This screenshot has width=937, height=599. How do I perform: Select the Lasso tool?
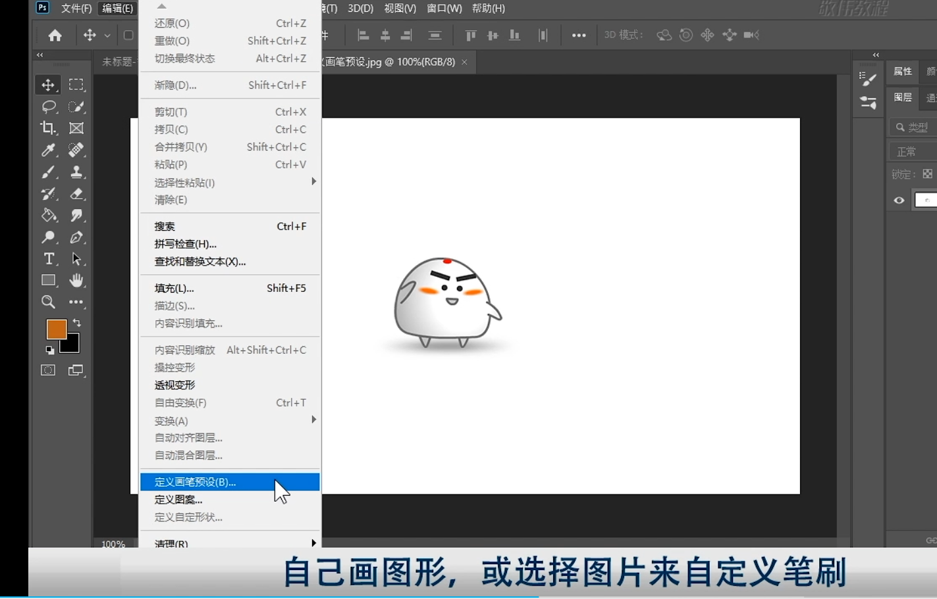[x=48, y=107]
